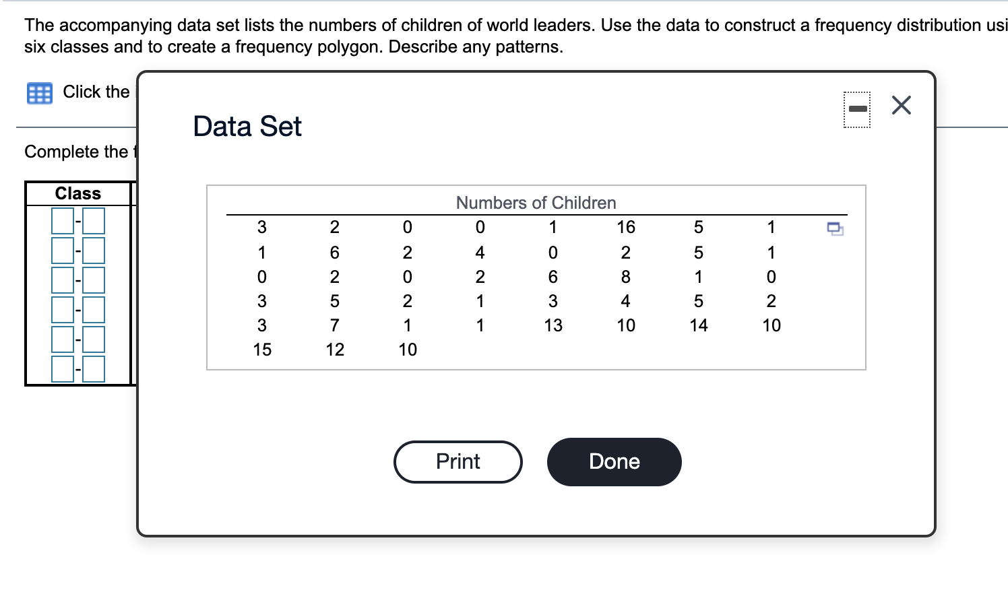Viewport: 1008px width, 590px height.
Task: Click fourth class upper limit input box
Action: [94, 310]
